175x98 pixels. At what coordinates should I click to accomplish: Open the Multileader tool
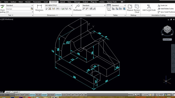click(x=77, y=6)
